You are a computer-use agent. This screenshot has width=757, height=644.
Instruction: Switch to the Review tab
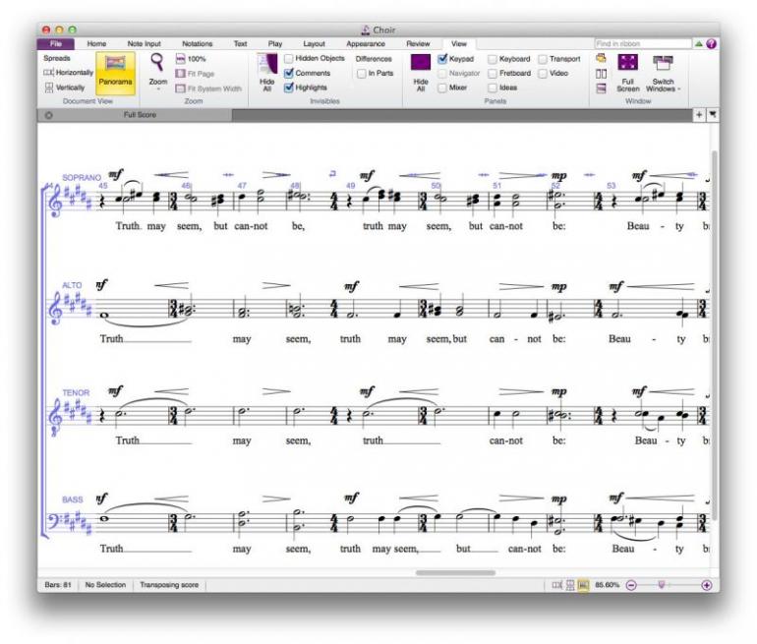tap(418, 44)
